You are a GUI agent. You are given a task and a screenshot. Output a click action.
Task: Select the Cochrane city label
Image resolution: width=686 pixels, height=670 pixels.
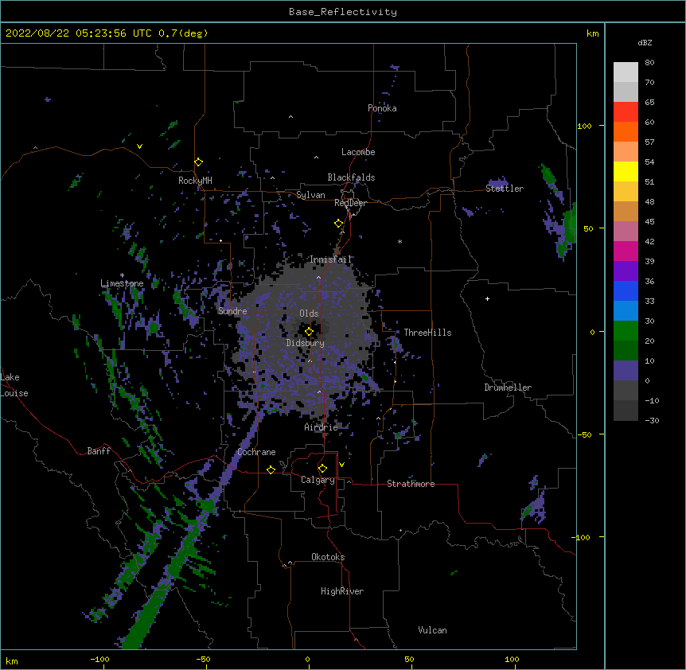[256, 452]
